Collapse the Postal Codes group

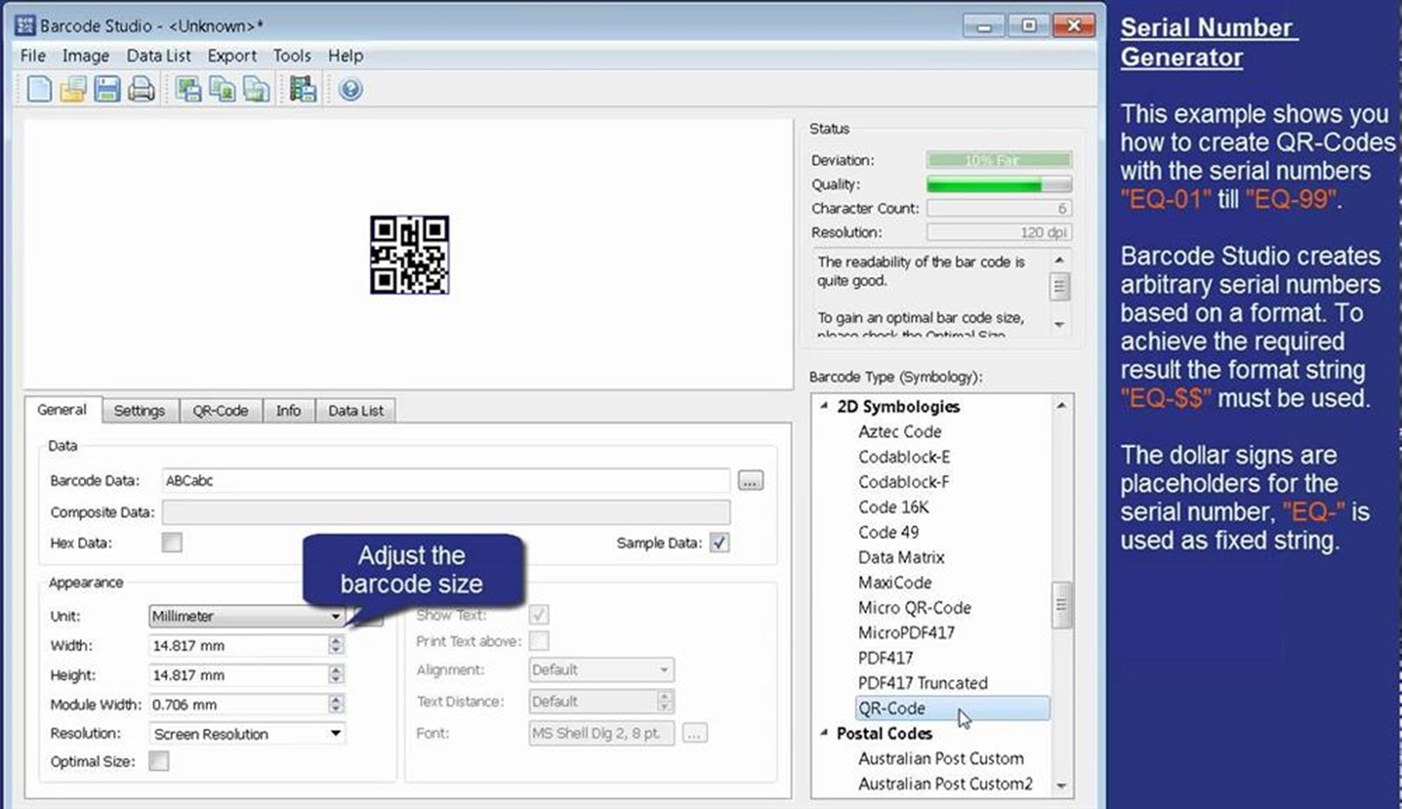(824, 733)
